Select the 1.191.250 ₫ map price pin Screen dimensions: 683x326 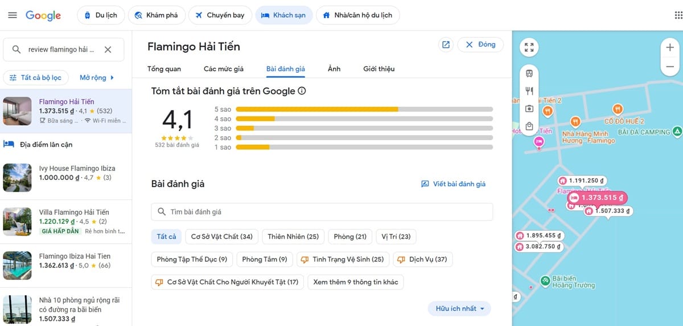(582, 180)
